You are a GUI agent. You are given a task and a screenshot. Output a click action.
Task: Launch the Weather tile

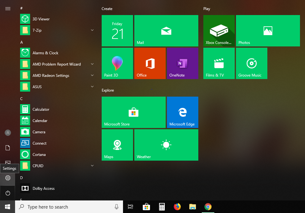pyautogui.click(x=166, y=145)
